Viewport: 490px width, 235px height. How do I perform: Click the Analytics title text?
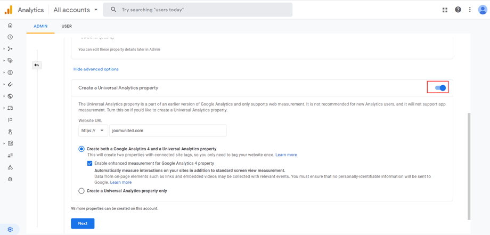coord(31,10)
